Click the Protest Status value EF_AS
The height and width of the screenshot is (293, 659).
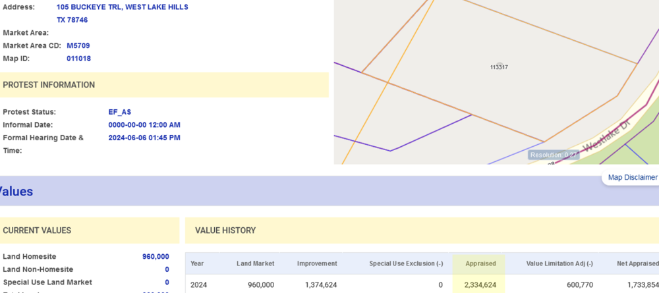[119, 112]
